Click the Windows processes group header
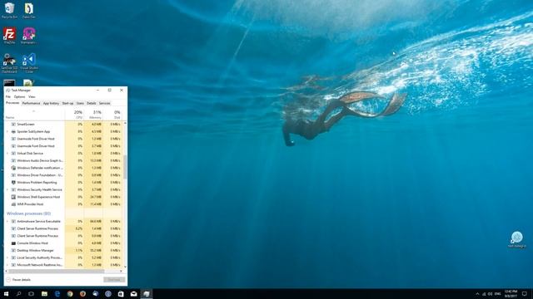Screen dimensions: 533x299 click(29, 213)
